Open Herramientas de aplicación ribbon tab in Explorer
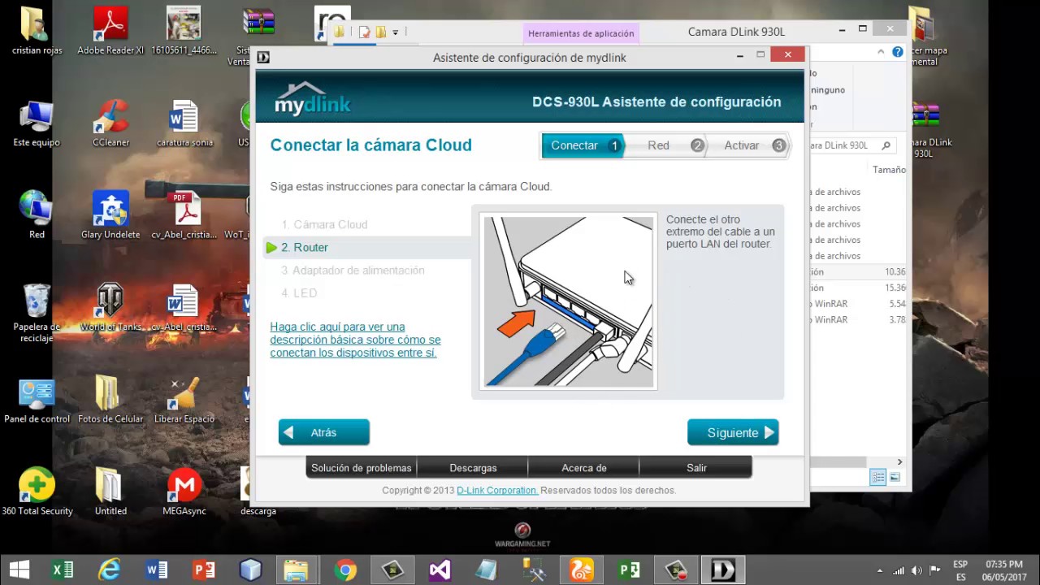Viewport: 1040px width, 585px height. coord(581,33)
